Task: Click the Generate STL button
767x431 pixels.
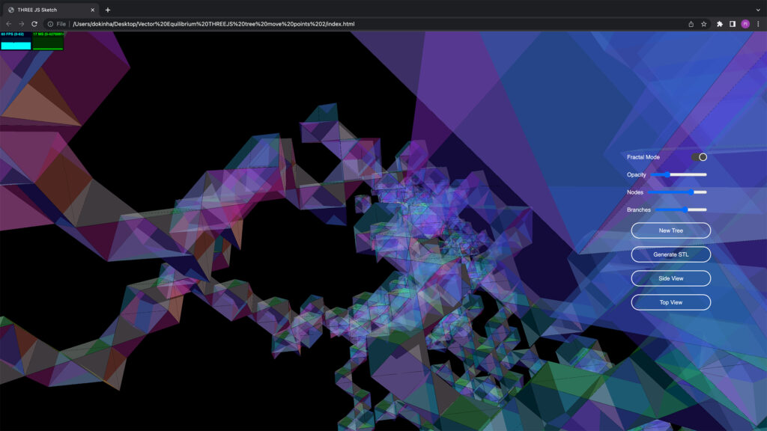Action: click(670, 254)
